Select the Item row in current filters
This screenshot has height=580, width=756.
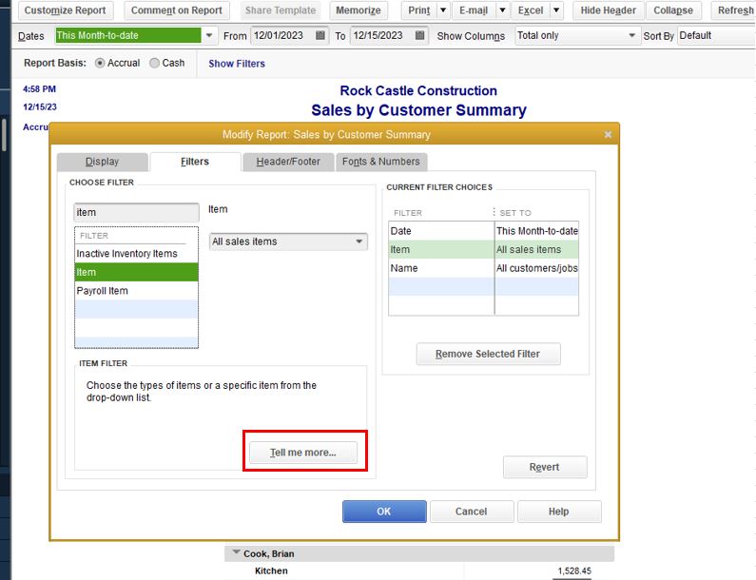coord(484,250)
